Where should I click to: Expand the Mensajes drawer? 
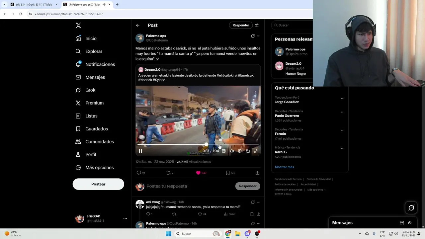coord(410,223)
